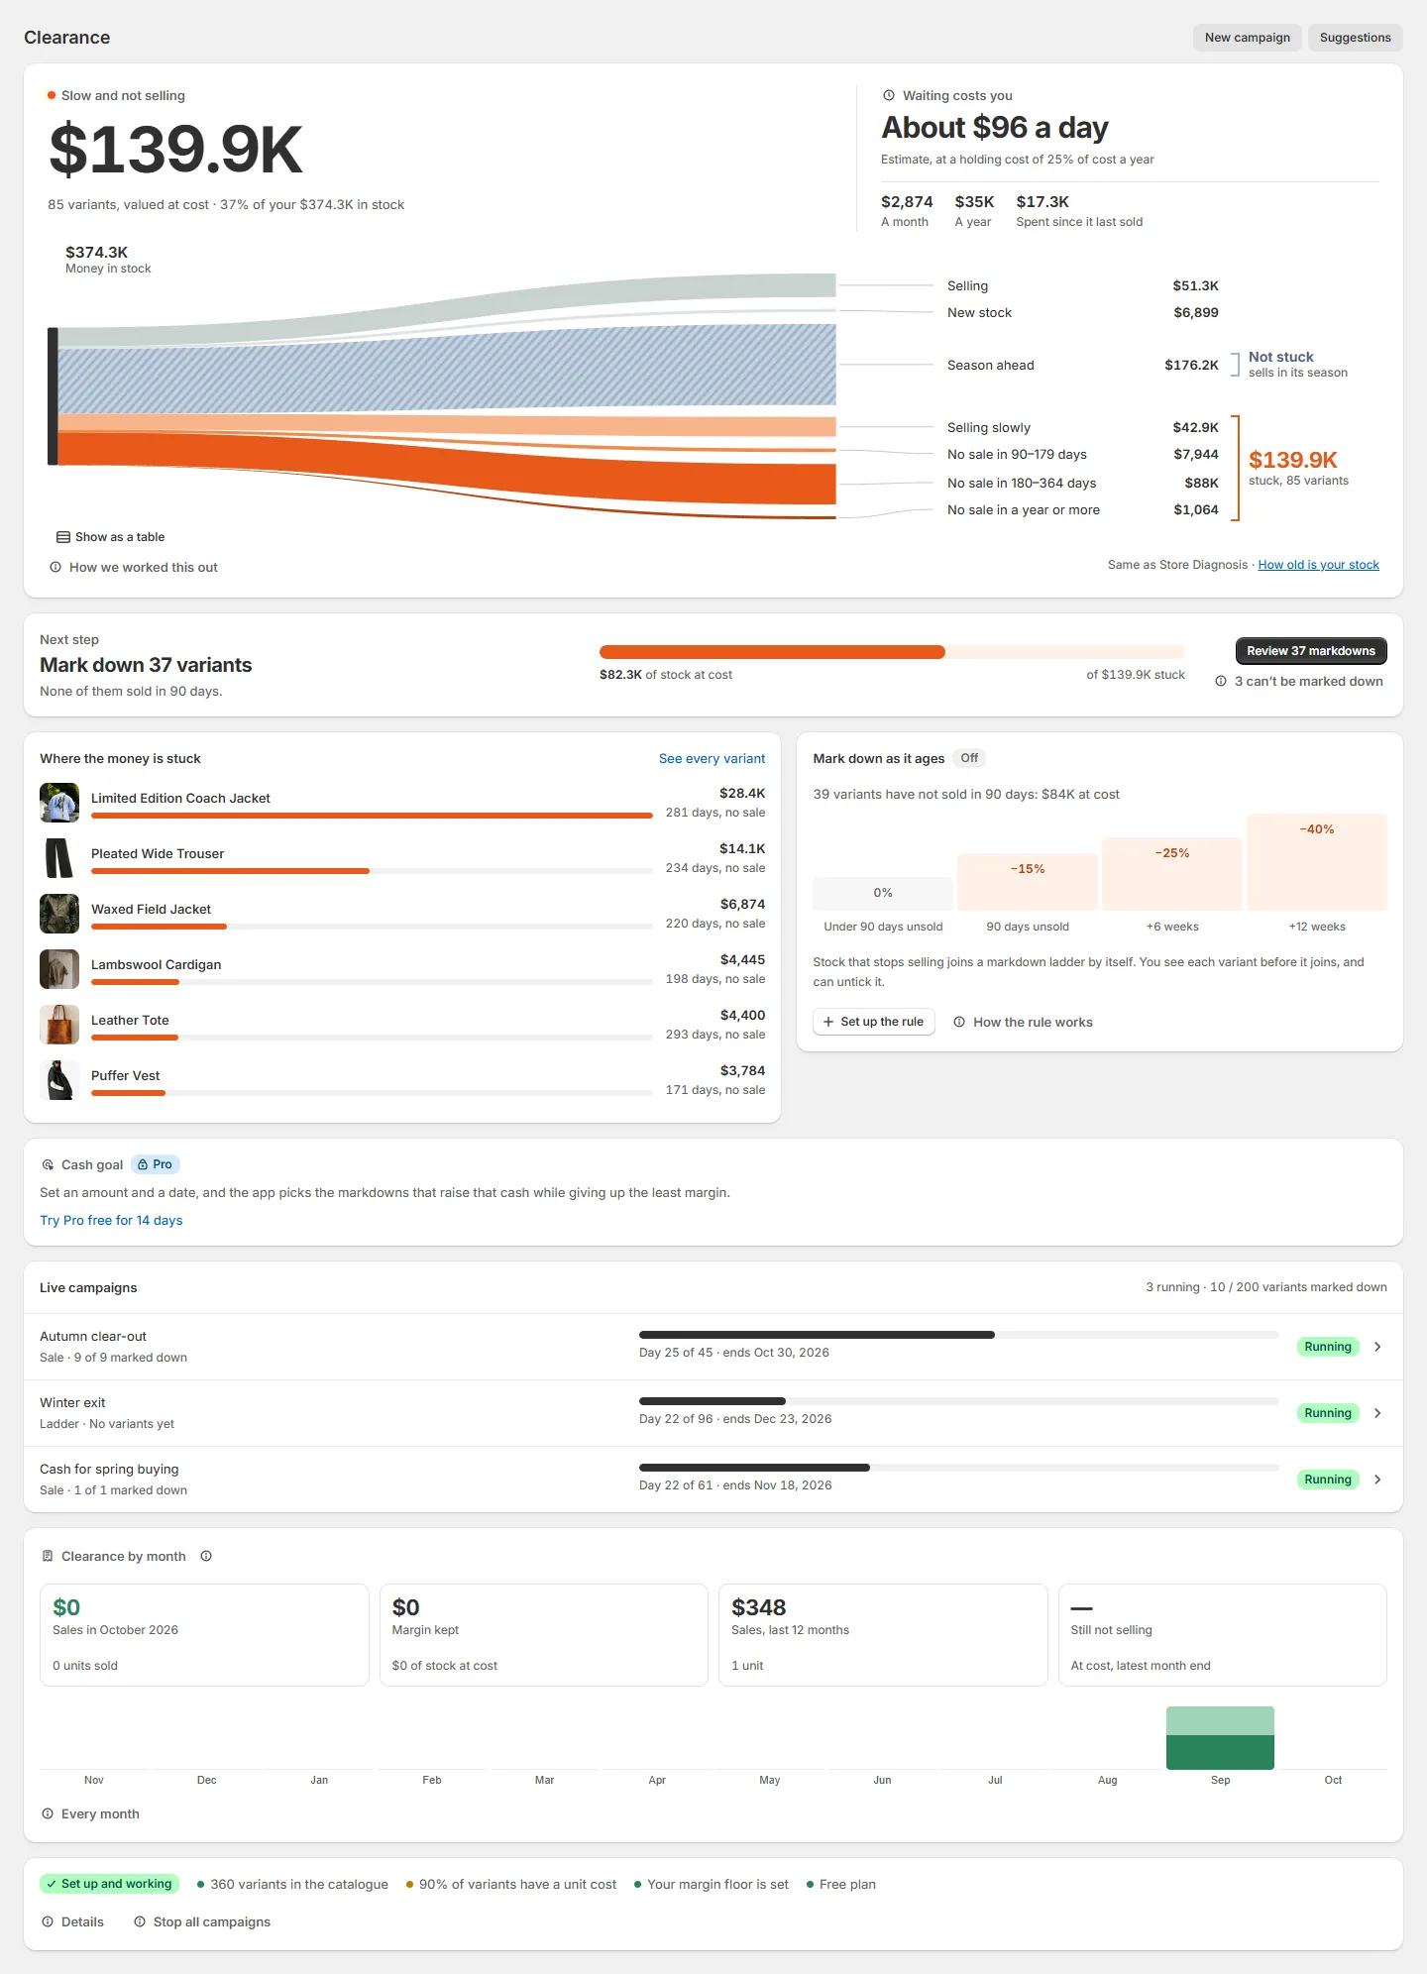Click the Review 37 markdowns button
This screenshot has height=1974, width=1427.
(x=1311, y=651)
